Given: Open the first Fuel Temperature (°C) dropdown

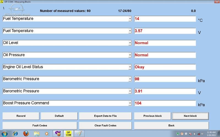Looking at the screenshot, I should pyautogui.click(x=130, y=19).
